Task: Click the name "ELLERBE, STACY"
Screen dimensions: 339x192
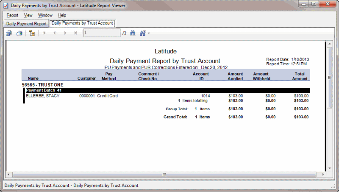Action: coord(43,96)
